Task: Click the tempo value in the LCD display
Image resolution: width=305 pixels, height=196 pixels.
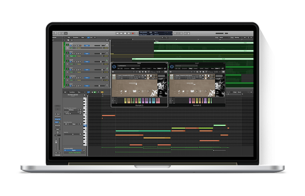Action: 143,32
